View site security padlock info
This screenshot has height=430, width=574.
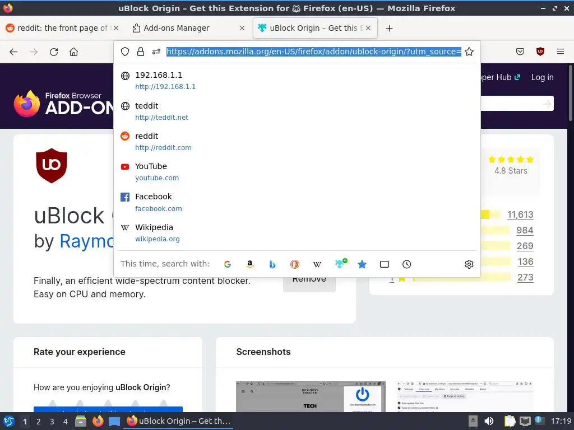pyautogui.click(x=141, y=52)
